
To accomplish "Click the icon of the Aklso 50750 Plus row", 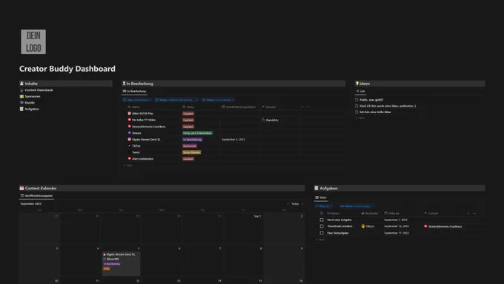I will (130, 113).
